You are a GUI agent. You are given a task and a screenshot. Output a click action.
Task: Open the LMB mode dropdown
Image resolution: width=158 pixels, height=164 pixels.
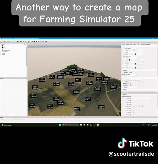click(132, 58)
